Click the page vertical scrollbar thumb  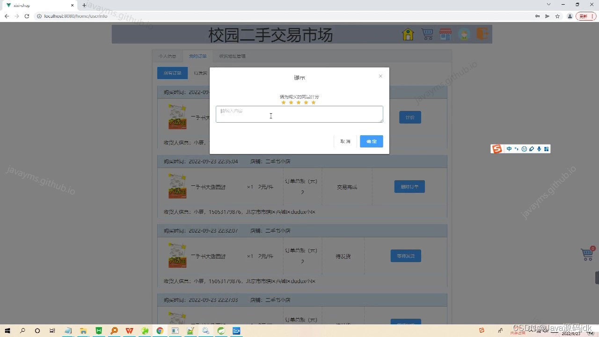click(x=597, y=277)
